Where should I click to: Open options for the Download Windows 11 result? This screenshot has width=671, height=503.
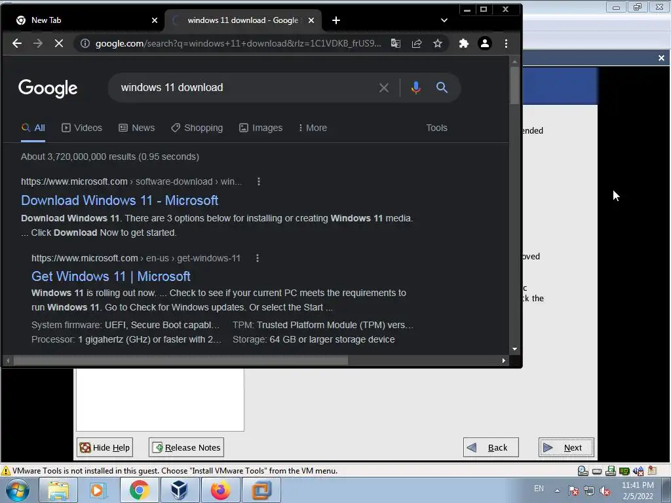pyautogui.click(x=258, y=181)
